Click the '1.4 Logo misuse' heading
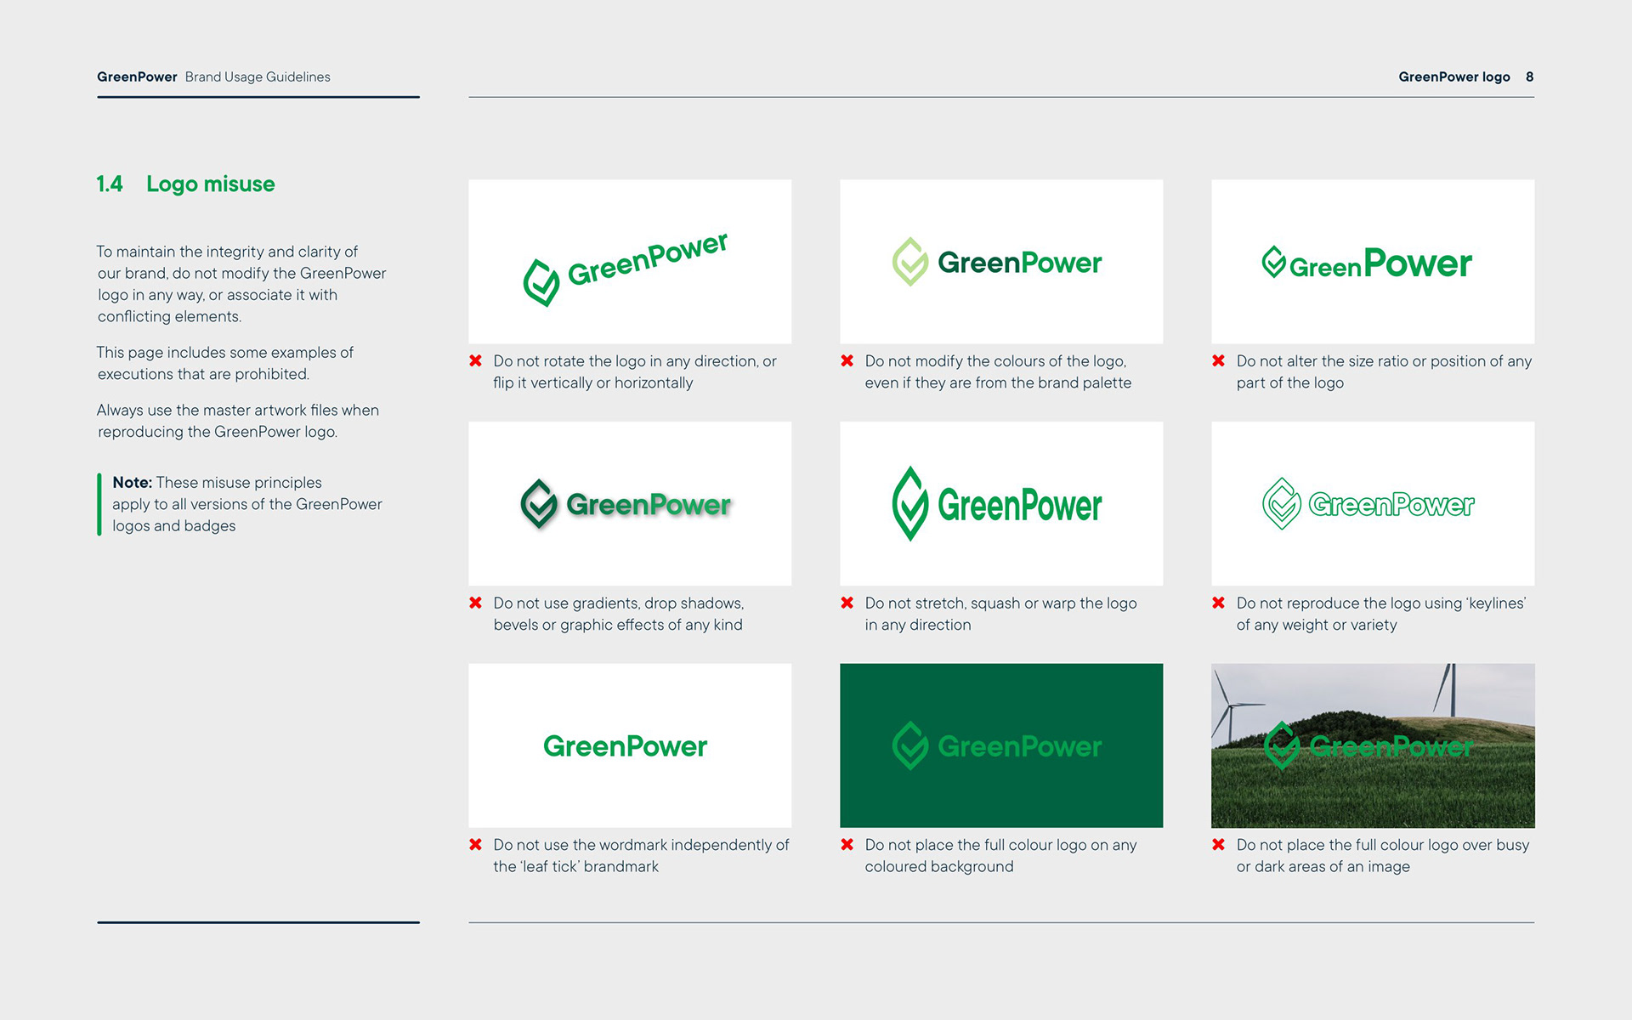The image size is (1632, 1020). tap(186, 184)
